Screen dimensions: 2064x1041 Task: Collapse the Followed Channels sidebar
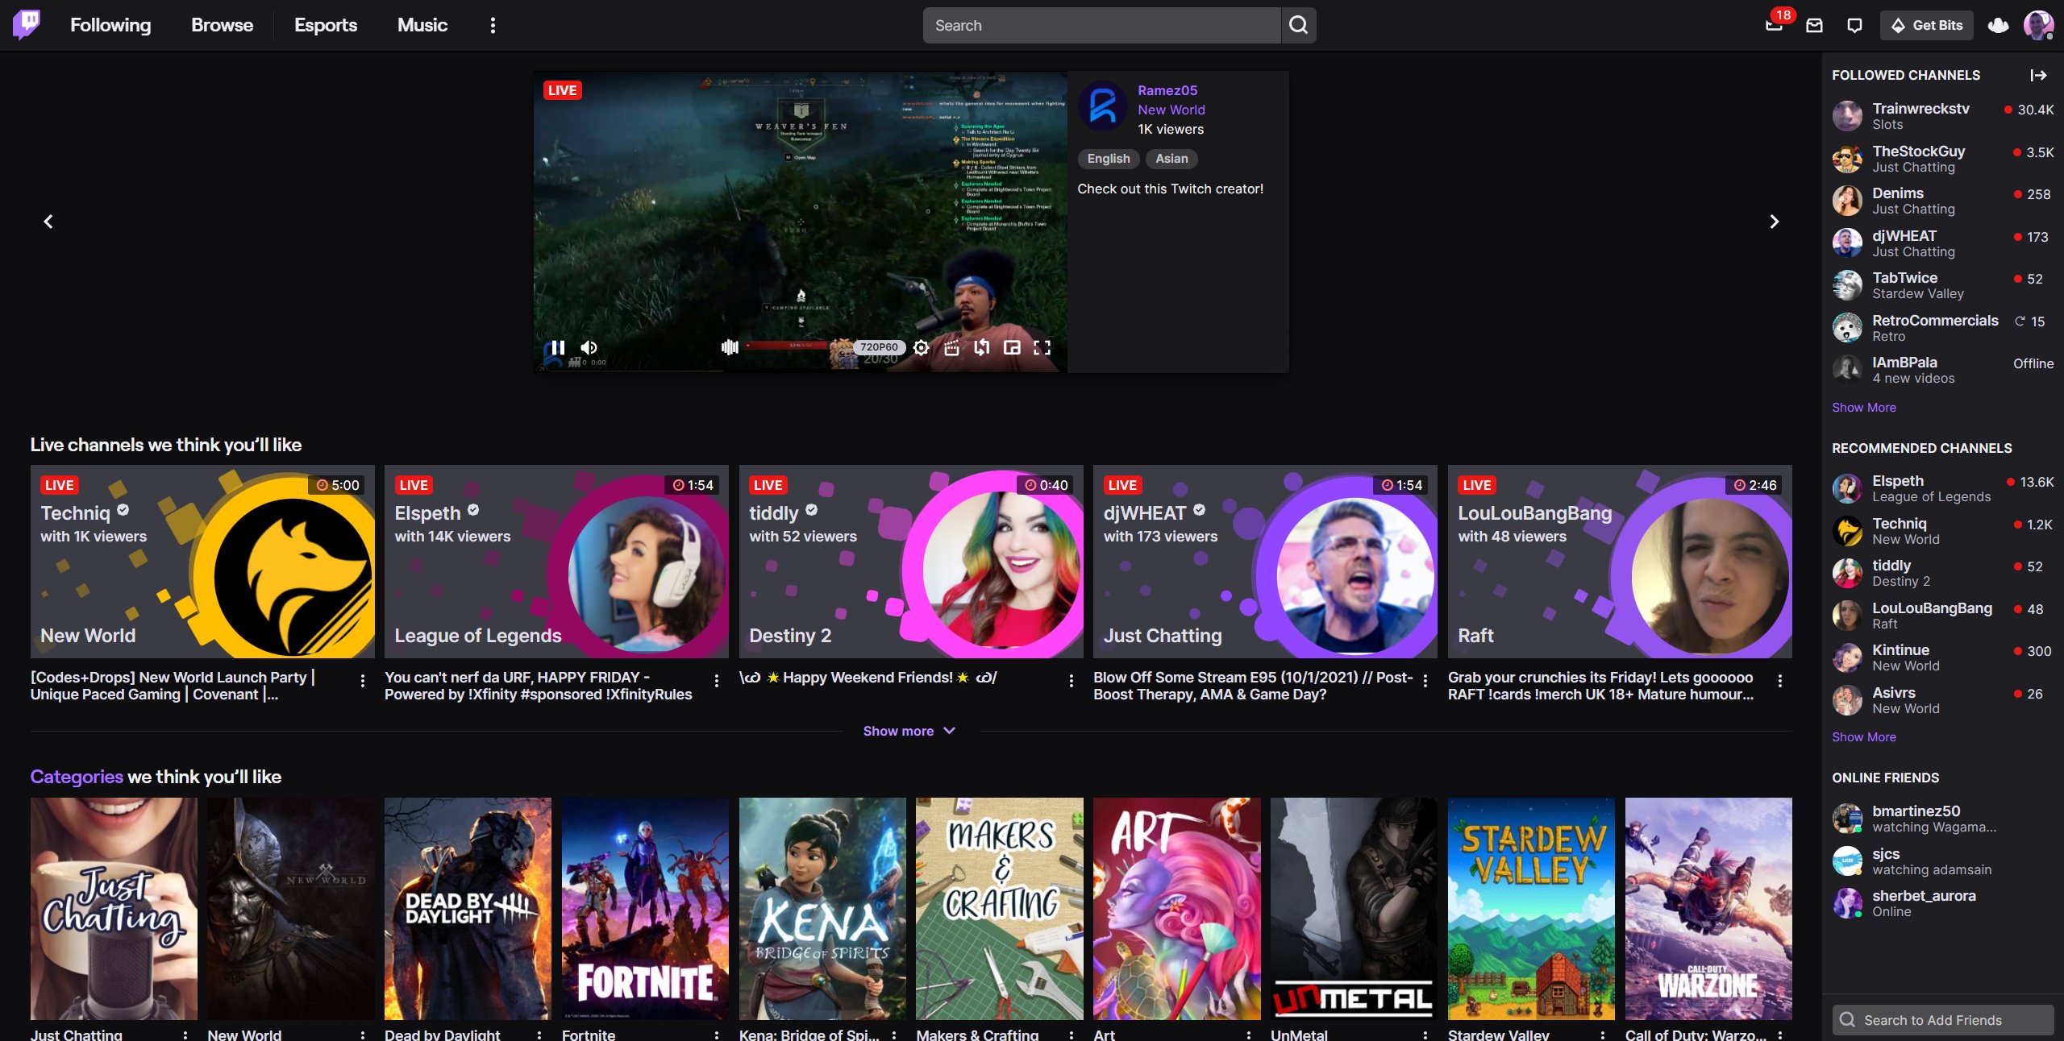tap(2038, 75)
